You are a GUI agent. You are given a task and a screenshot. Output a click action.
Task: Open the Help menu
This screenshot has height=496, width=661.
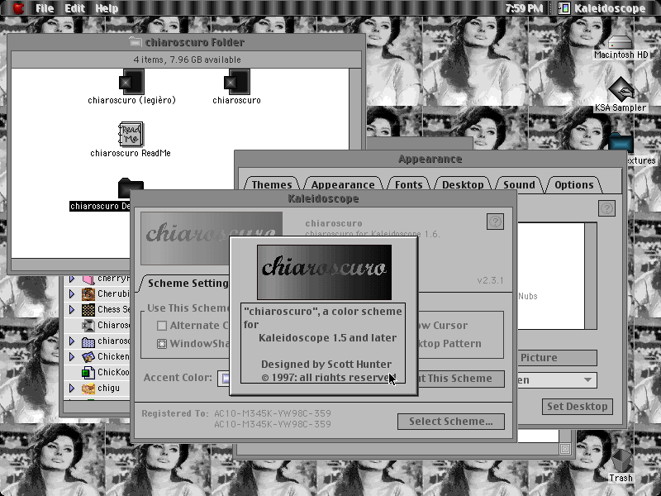pyautogui.click(x=107, y=8)
